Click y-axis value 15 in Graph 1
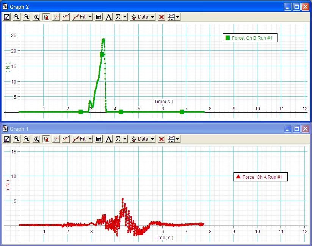312x246 pixels. pyautogui.click(x=14, y=152)
